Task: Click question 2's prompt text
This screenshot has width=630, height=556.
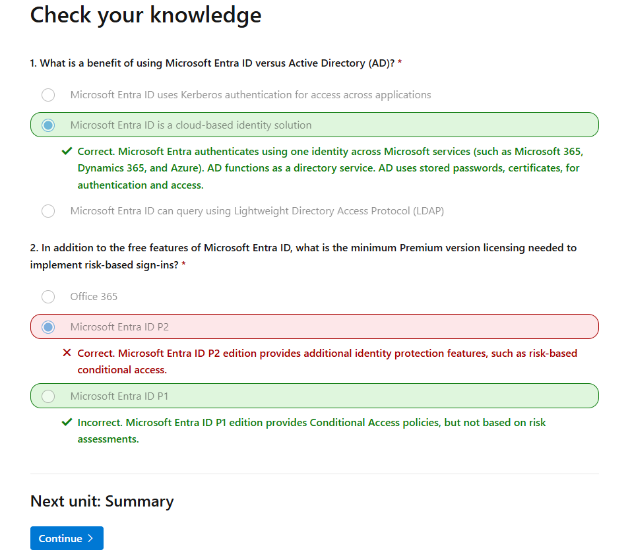Action: click(x=303, y=256)
